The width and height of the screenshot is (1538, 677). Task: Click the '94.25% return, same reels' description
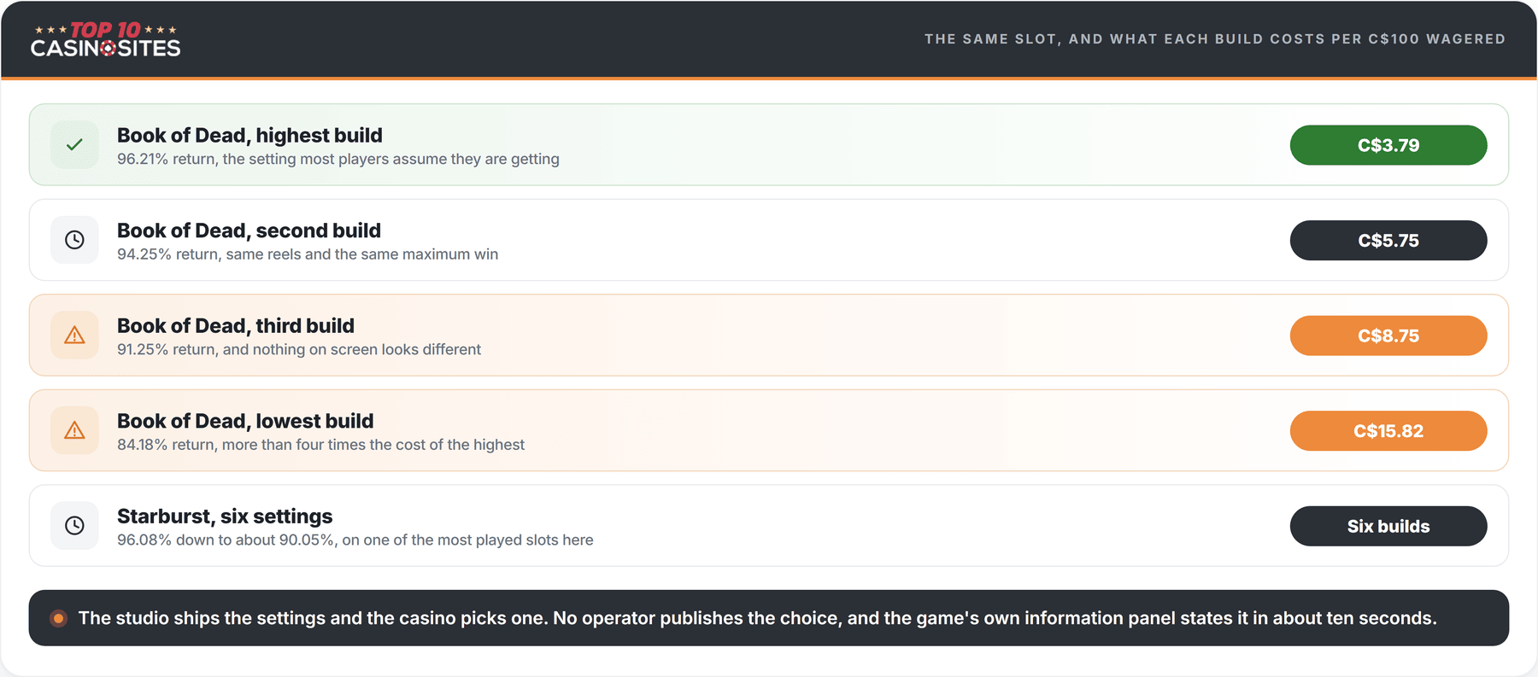click(308, 254)
